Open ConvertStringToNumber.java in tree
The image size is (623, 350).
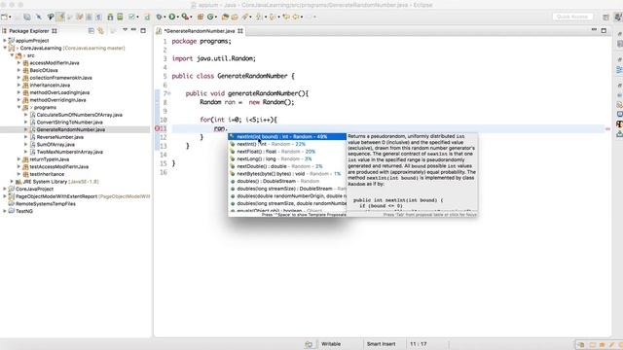[69, 122]
